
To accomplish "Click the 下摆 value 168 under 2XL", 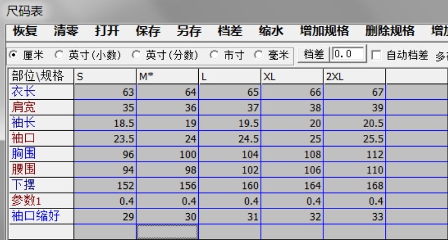I will (354, 185).
